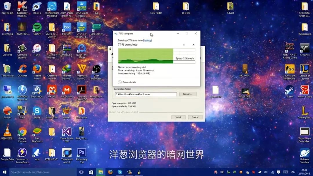The width and height of the screenshot is (313, 176).
Task: Select the Universe Sandbox icon
Action: pyautogui.click(x=305, y=156)
